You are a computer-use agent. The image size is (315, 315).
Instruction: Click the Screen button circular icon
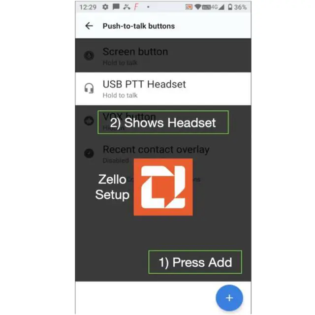coord(89,56)
